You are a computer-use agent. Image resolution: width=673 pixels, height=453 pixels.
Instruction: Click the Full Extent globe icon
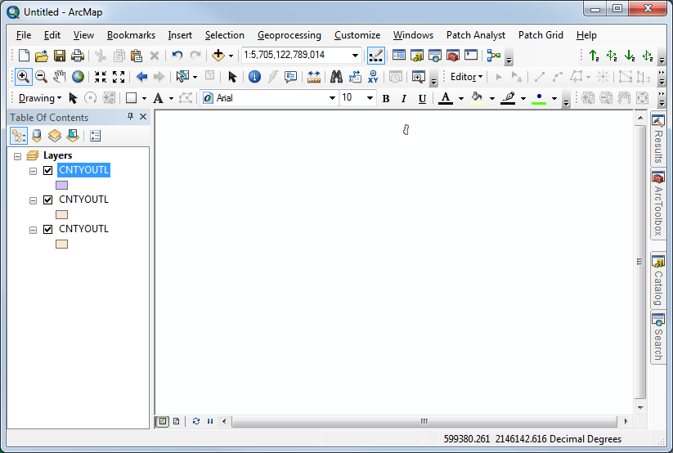tap(79, 77)
